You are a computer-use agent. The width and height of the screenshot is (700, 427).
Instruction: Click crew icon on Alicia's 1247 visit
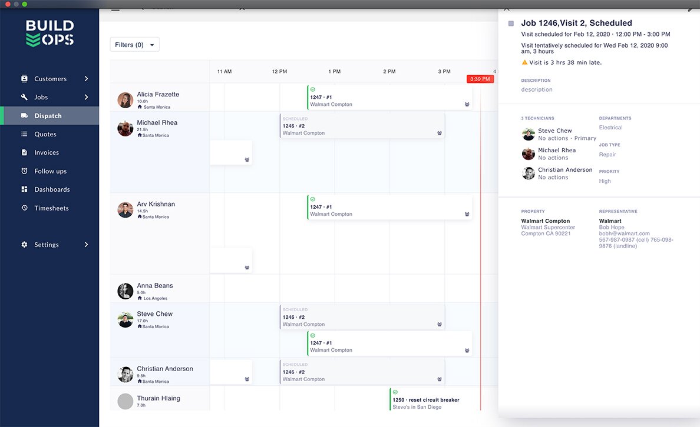point(467,104)
